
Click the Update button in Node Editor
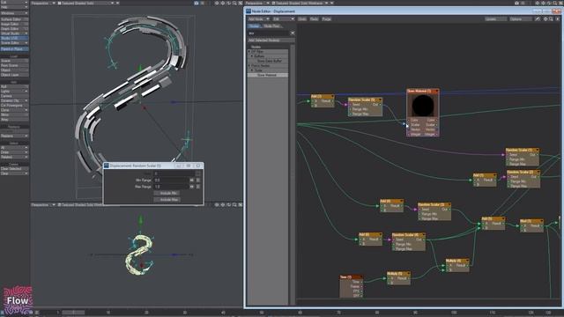(x=495, y=18)
